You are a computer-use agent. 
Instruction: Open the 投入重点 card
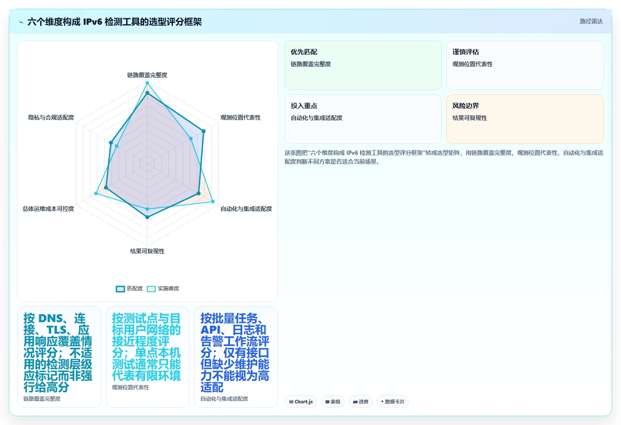[363, 119]
